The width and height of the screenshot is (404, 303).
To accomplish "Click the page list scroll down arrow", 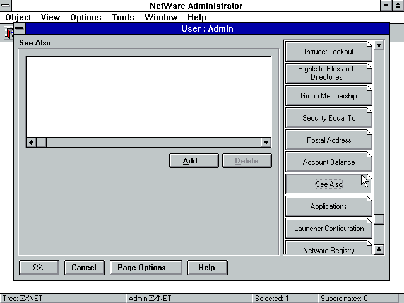I will pos(379,250).
